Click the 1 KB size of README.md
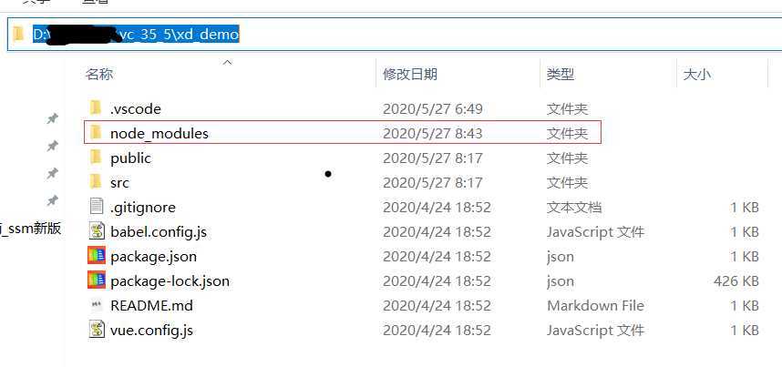 click(745, 305)
